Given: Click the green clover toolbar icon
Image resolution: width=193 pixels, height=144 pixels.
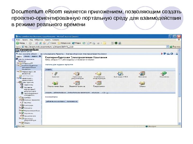Looking at the screenshot, I should click(x=116, y=43).
